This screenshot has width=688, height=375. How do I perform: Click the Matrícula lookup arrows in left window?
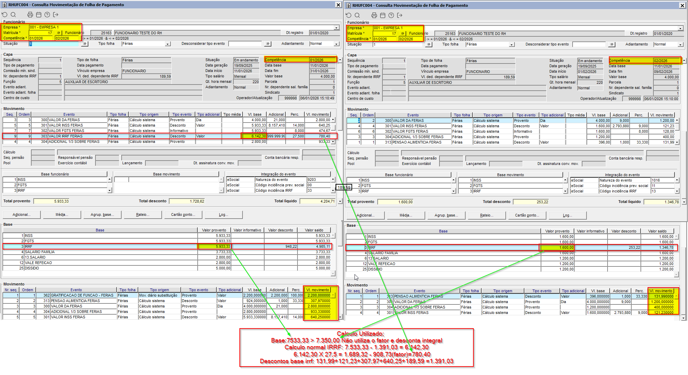[x=59, y=33]
